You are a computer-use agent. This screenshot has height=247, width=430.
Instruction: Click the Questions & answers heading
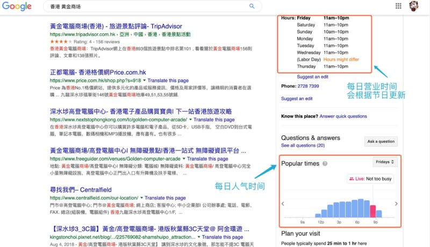(x=311, y=138)
